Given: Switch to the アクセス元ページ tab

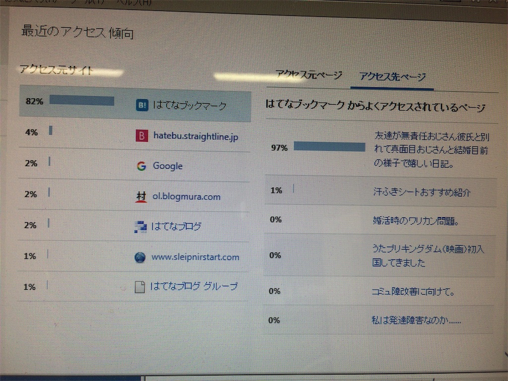Looking at the screenshot, I should click(x=309, y=75).
